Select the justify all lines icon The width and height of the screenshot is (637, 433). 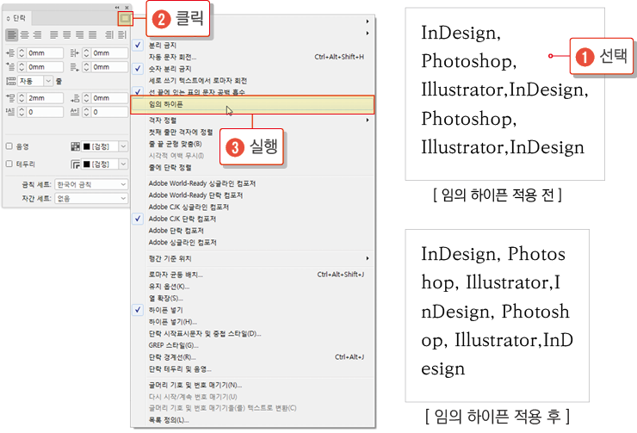click(93, 35)
